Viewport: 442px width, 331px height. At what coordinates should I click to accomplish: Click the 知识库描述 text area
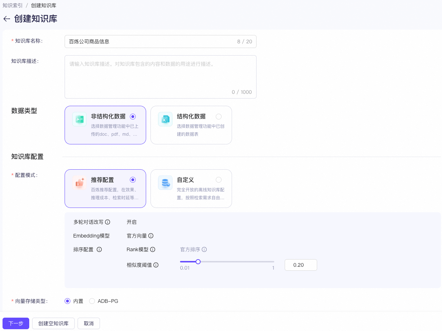[160, 77]
